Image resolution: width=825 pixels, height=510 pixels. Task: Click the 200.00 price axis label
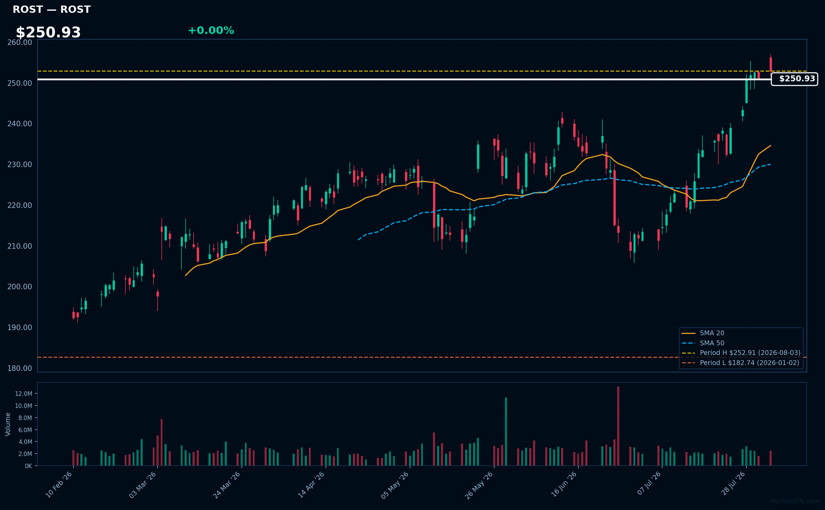click(20, 287)
